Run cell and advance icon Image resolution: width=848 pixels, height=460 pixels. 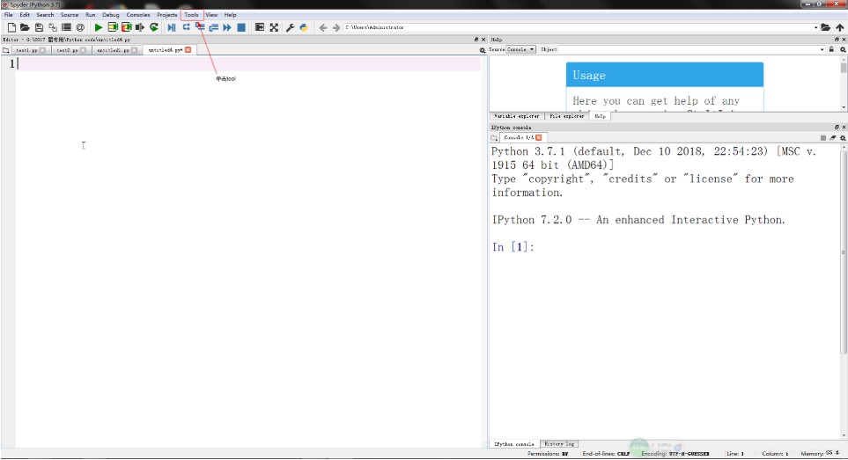click(x=127, y=27)
